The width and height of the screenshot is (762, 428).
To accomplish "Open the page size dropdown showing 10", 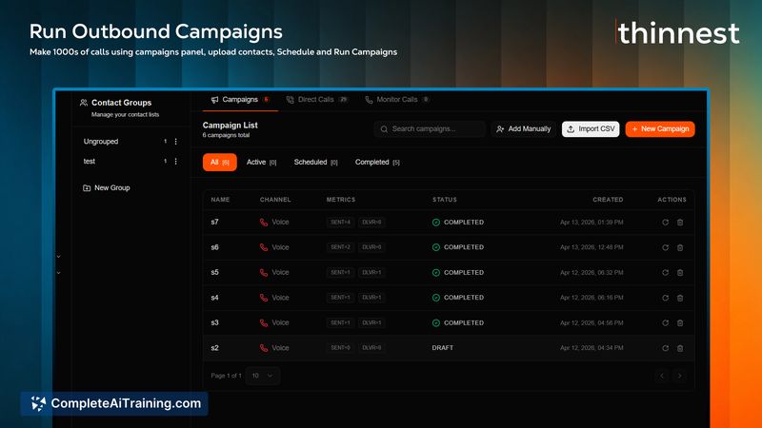I will click(263, 376).
